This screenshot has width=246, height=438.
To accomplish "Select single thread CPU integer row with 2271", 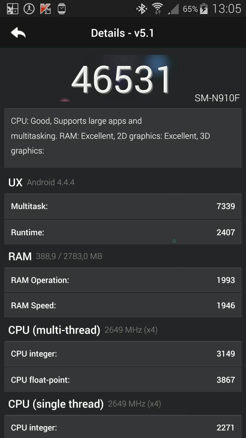I will (123, 427).
